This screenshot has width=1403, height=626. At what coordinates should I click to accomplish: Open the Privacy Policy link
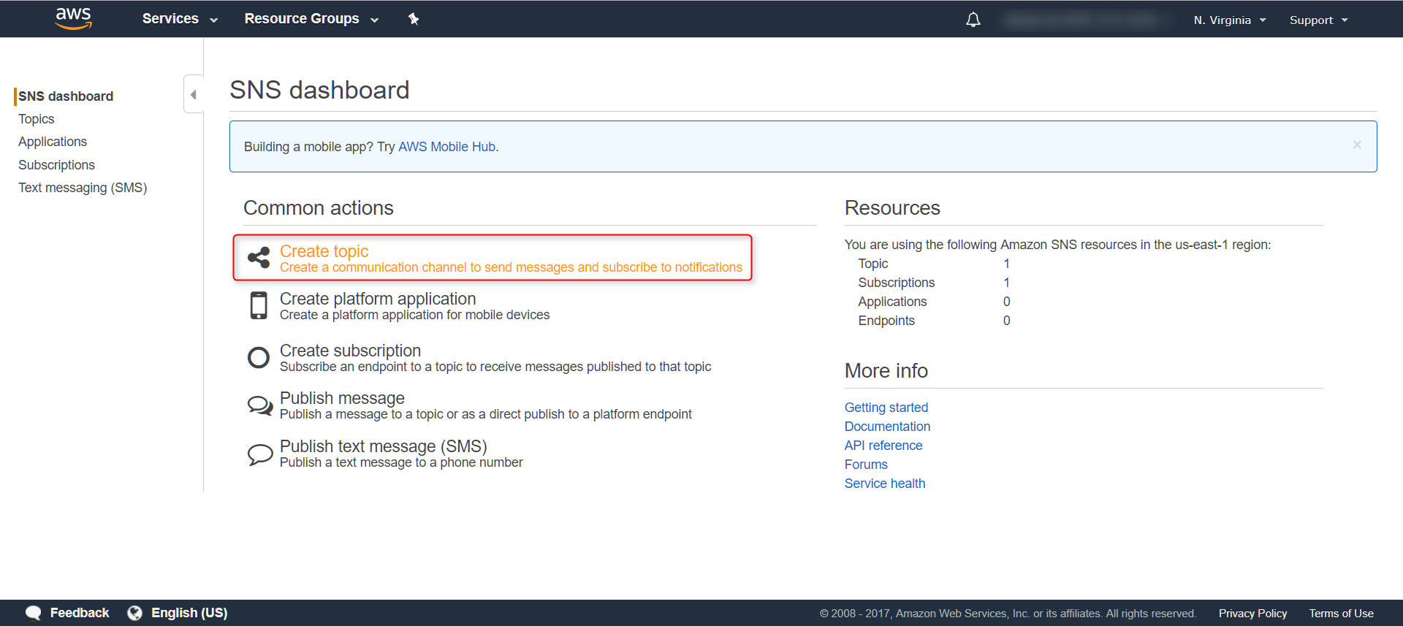pyautogui.click(x=1252, y=614)
